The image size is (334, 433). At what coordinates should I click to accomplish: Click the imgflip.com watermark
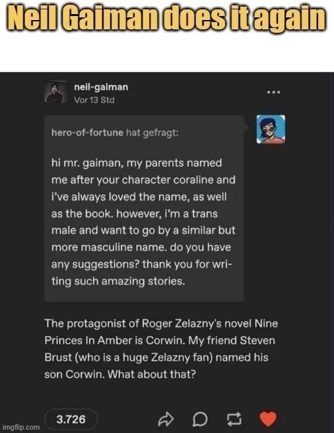21,427
